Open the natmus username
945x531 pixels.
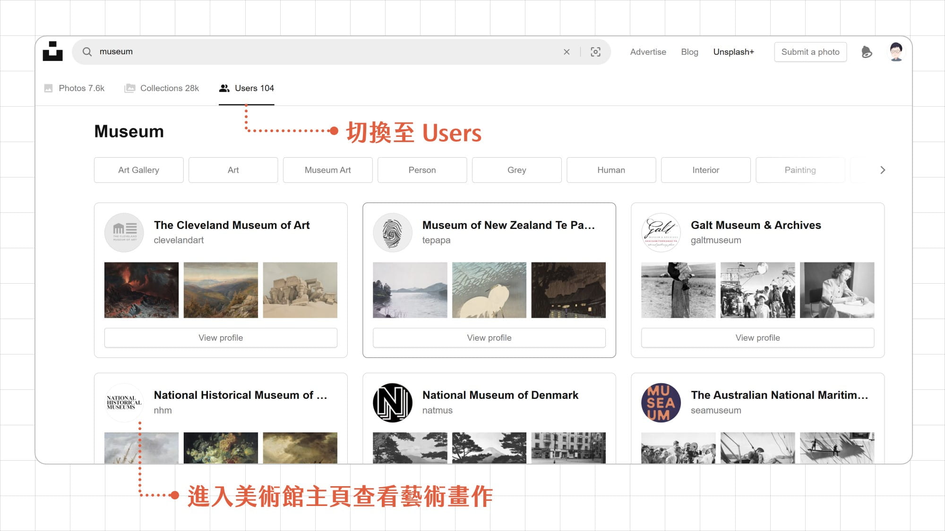click(x=437, y=411)
